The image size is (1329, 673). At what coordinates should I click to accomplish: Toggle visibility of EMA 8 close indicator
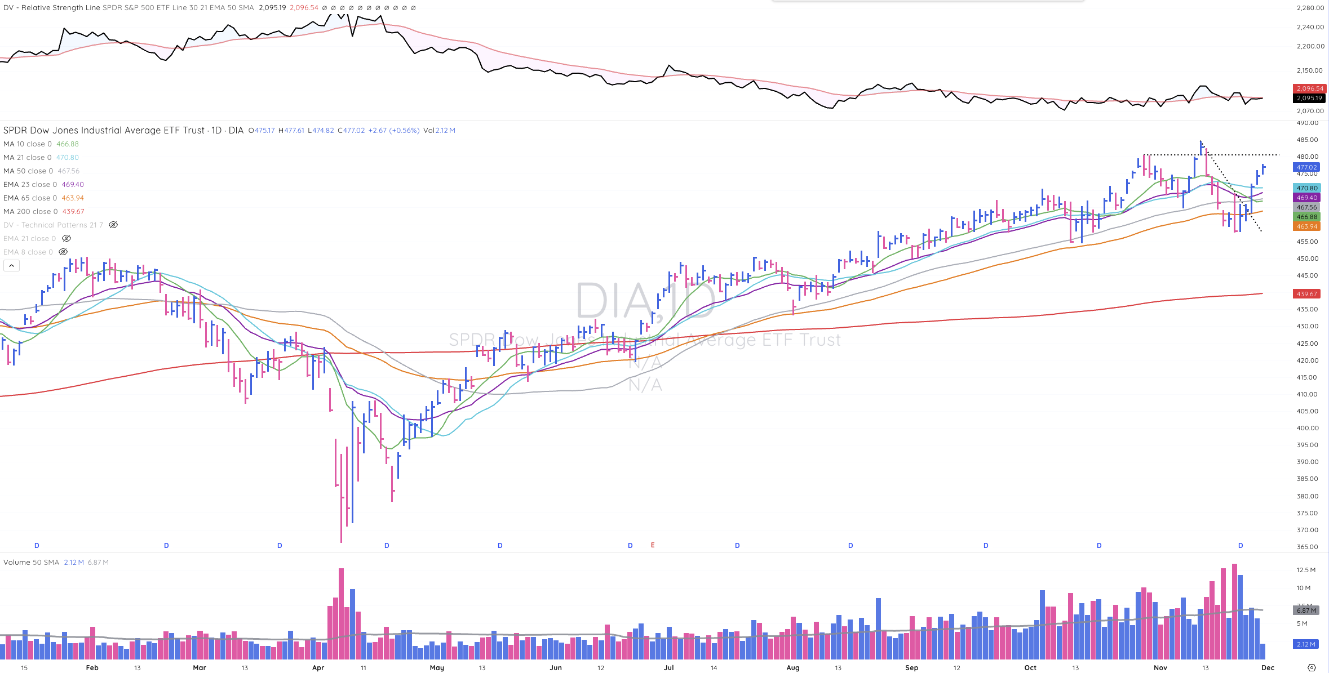pyautogui.click(x=63, y=252)
